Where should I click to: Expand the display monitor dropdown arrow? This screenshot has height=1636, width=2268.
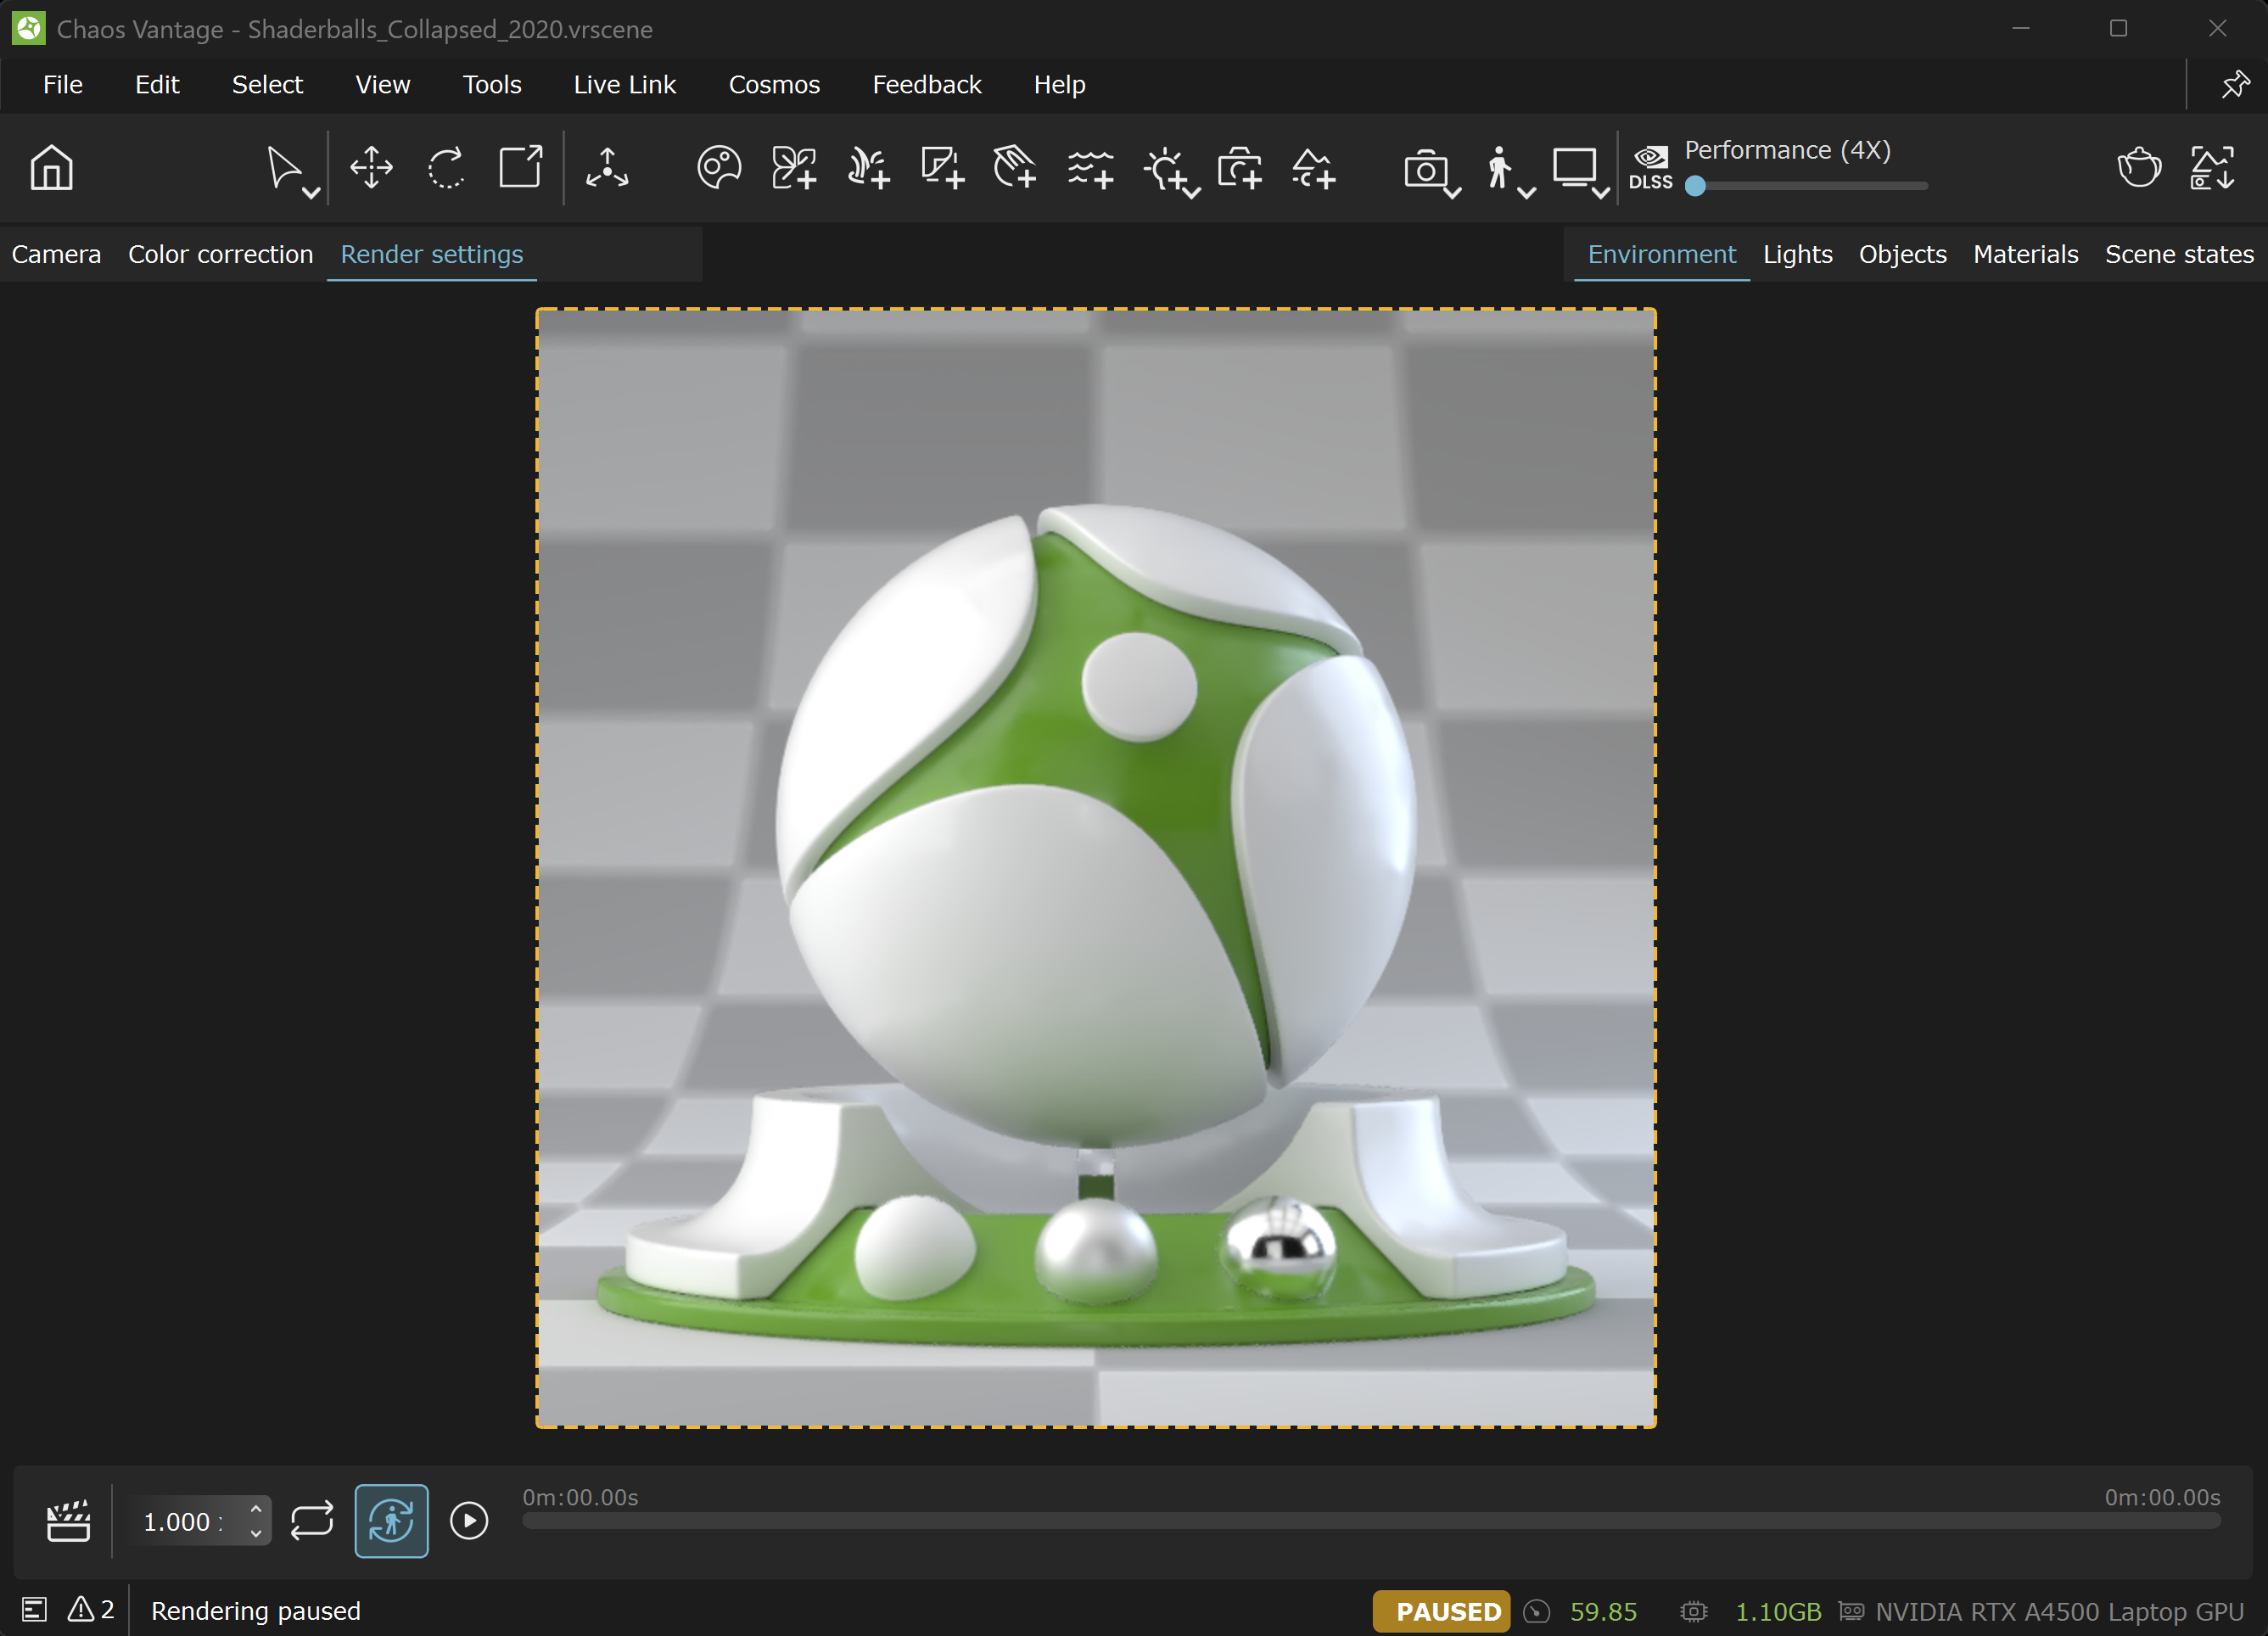pyautogui.click(x=1600, y=192)
